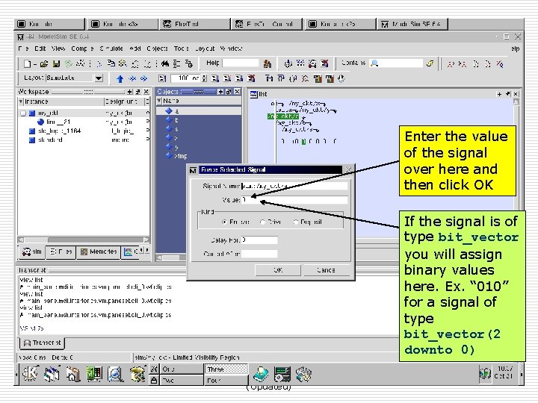Click the Step icon in simulate toolbar

(269, 79)
